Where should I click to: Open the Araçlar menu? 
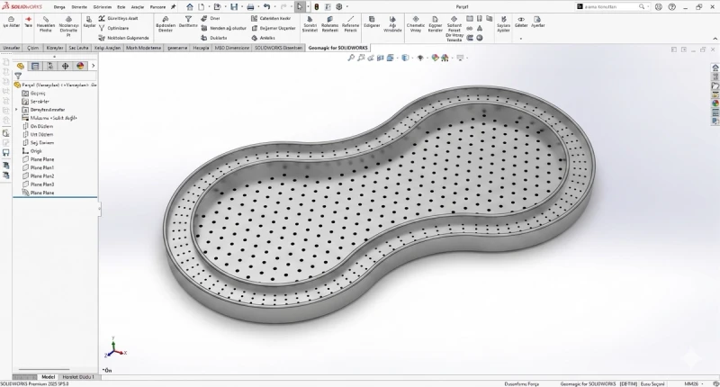[x=138, y=7]
